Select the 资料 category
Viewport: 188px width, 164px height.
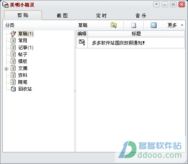tap(23, 75)
